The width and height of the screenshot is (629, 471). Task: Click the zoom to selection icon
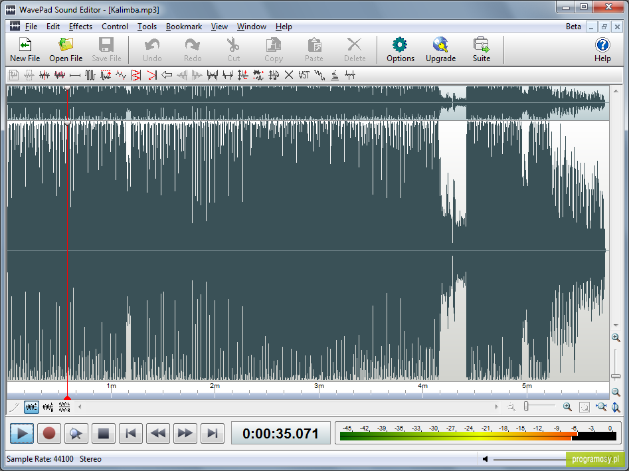[x=584, y=407]
